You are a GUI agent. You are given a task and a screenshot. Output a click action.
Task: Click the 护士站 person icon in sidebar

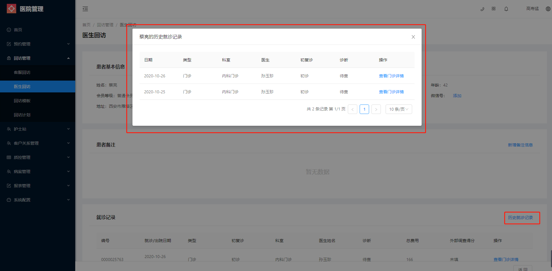[x=9, y=129]
